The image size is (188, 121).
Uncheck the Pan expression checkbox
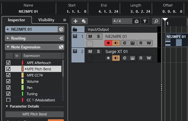click(x=8, y=87)
